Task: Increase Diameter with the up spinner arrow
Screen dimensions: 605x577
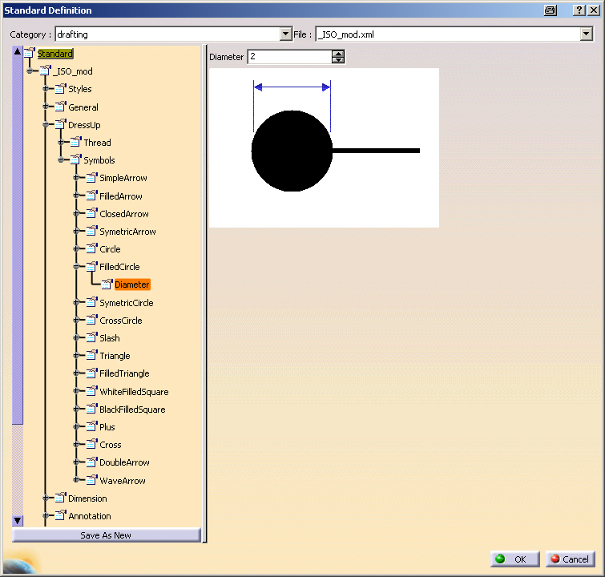Action: click(x=338, y=54)
